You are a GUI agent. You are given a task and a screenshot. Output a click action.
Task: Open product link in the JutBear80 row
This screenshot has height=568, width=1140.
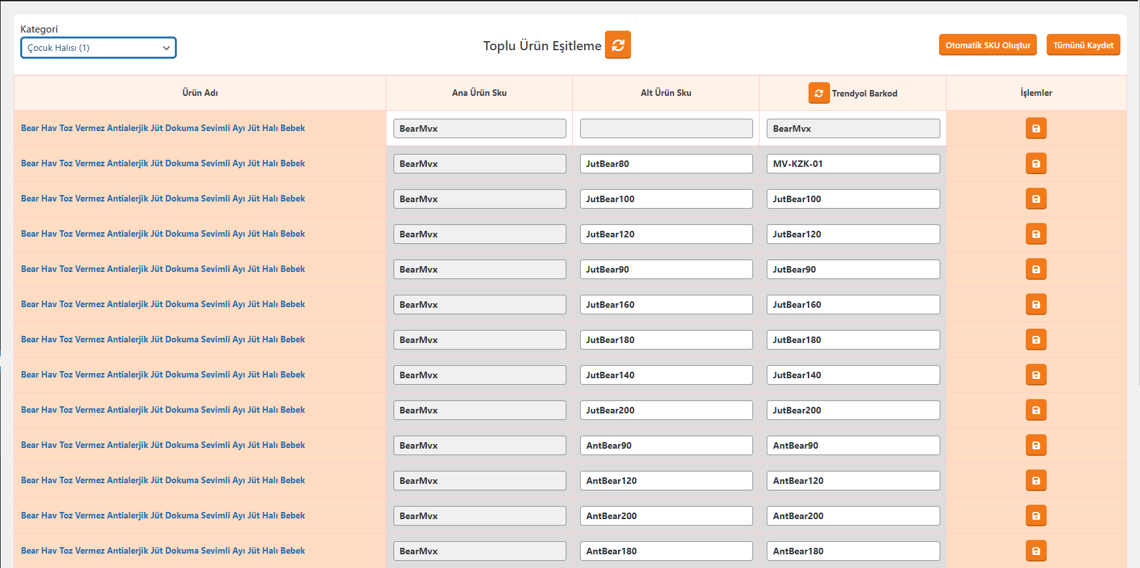click(x=163, y=164)
